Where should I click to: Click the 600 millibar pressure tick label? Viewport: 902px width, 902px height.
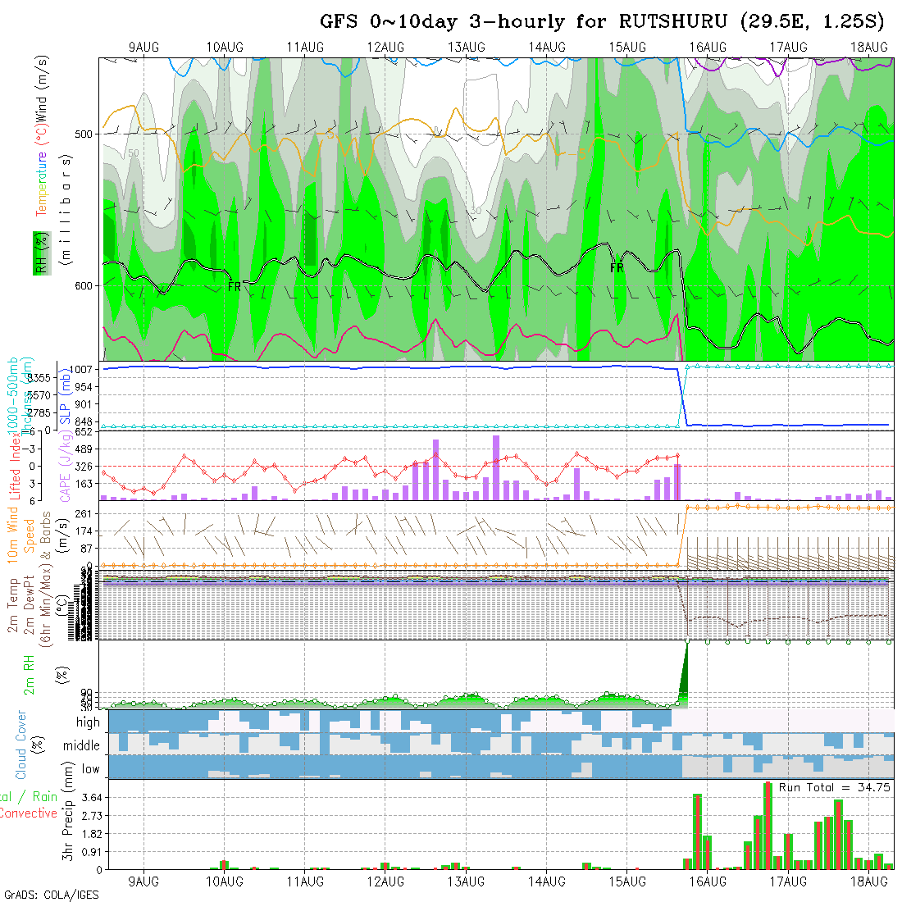point(84,286)
